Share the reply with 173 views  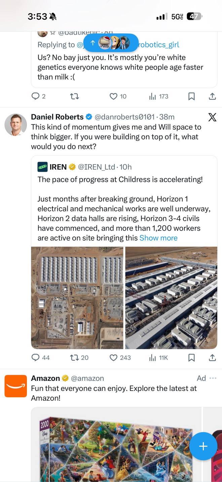pos(212,96)
